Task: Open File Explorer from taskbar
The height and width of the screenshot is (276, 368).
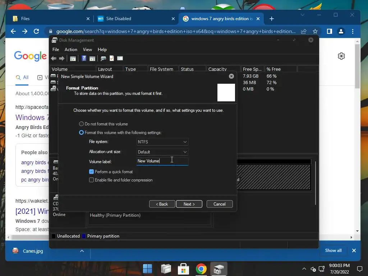Action: 166,268
